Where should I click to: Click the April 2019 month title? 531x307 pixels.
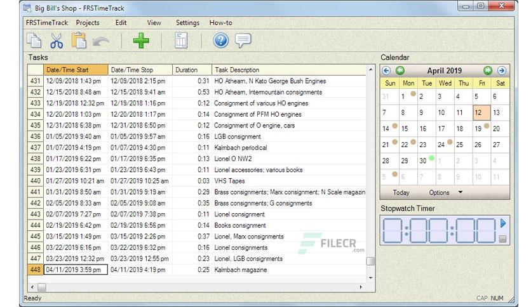(x=445, y=70)
